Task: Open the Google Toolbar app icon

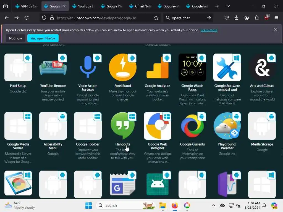Action: coord(88,126)
